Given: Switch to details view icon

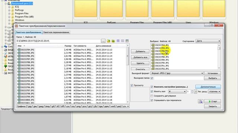Looking at the screenshot, I should pyautogui.click(x=127, y=41).
